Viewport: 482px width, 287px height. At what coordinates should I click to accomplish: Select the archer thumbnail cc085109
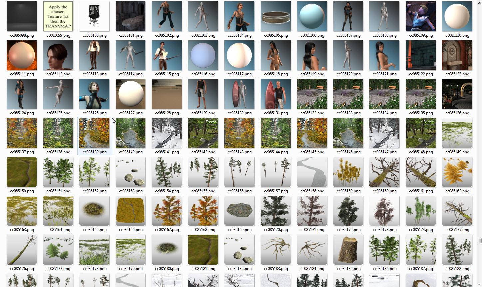point(421,16)
